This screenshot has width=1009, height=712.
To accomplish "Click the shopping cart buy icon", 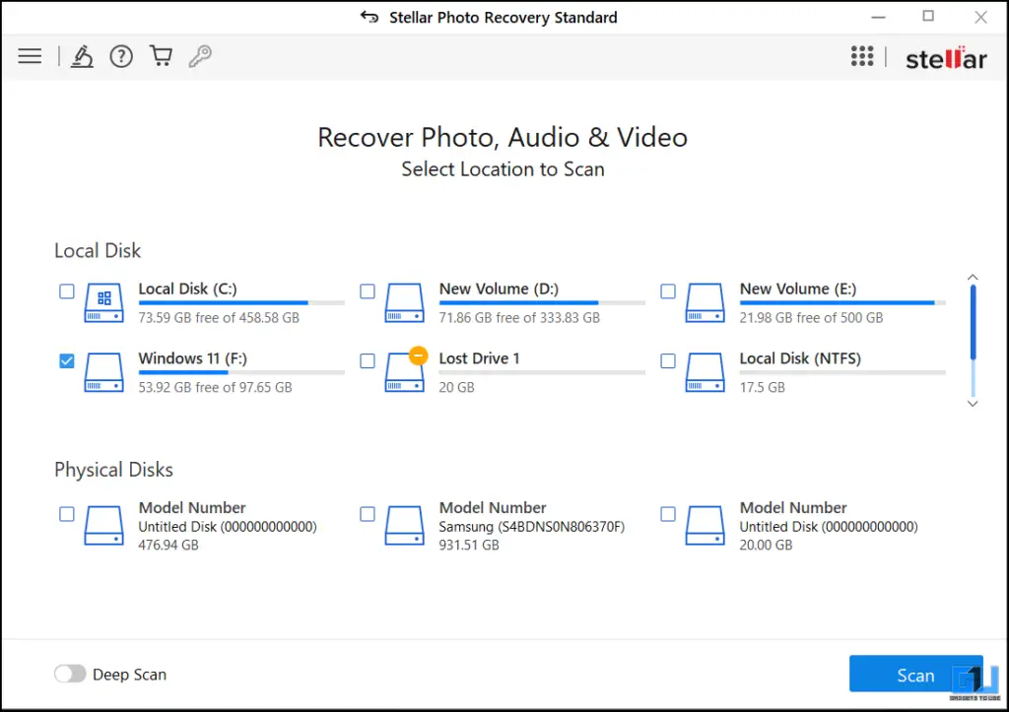I will (161, 56).
